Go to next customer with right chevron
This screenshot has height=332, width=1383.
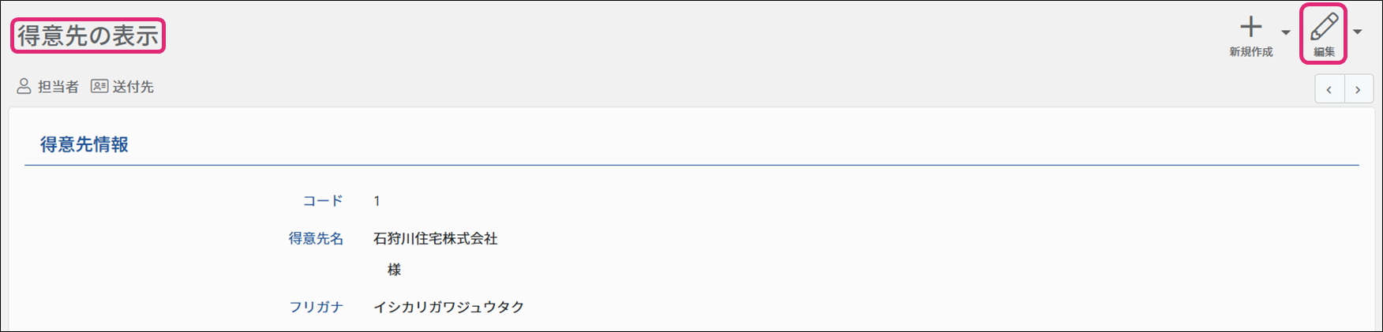coord(1358,89)
